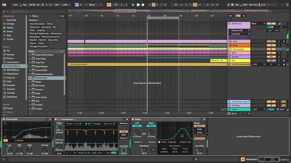291x163 pixels.
Task: Enable Compressor Makeup gain
Action: click(x=123, y=123)
